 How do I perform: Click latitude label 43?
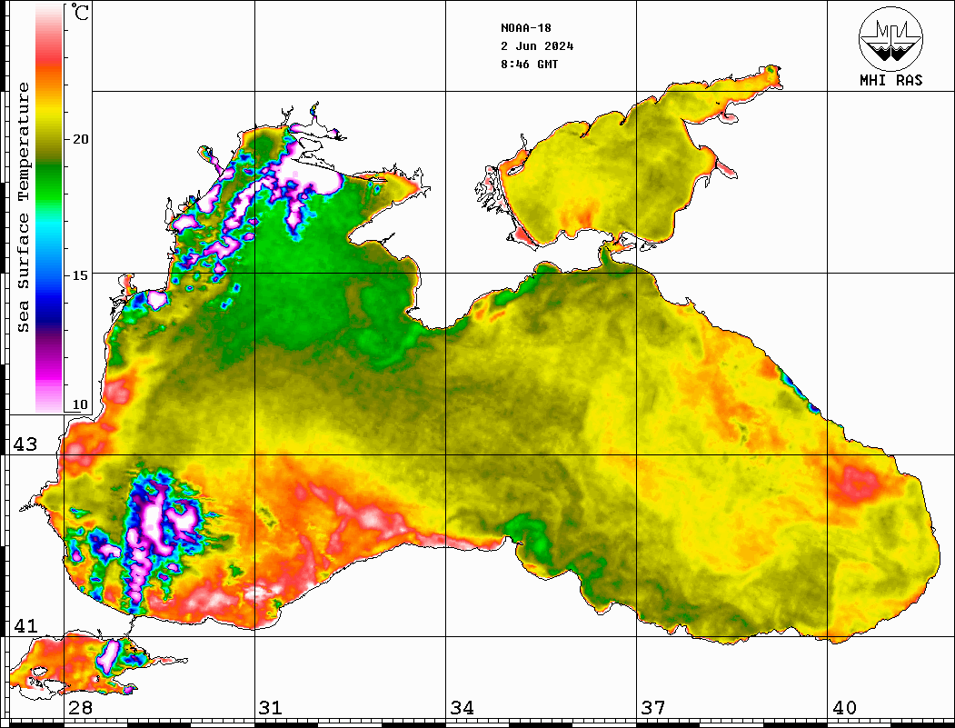[25, 444]
